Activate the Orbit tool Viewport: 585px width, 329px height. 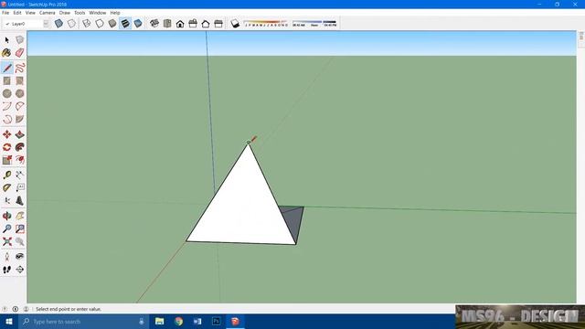[x=6, y=216]
